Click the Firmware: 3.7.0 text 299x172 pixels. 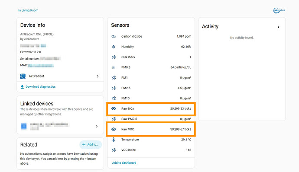click(x=30, y=52)
